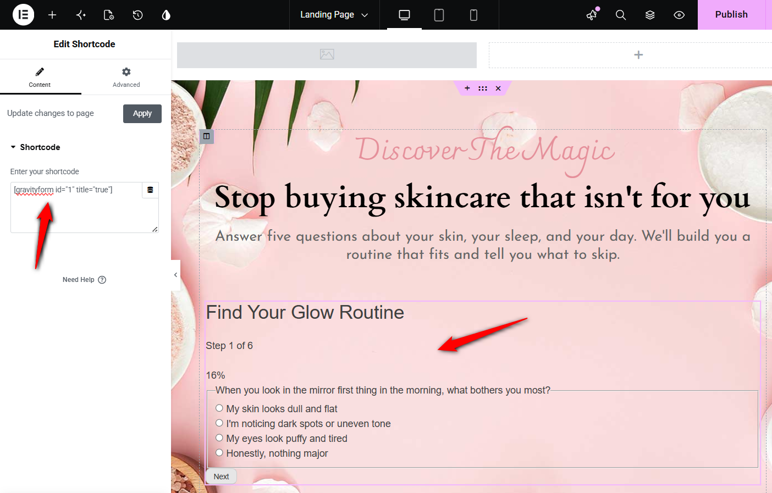Click the image placeholder widget

327,55
